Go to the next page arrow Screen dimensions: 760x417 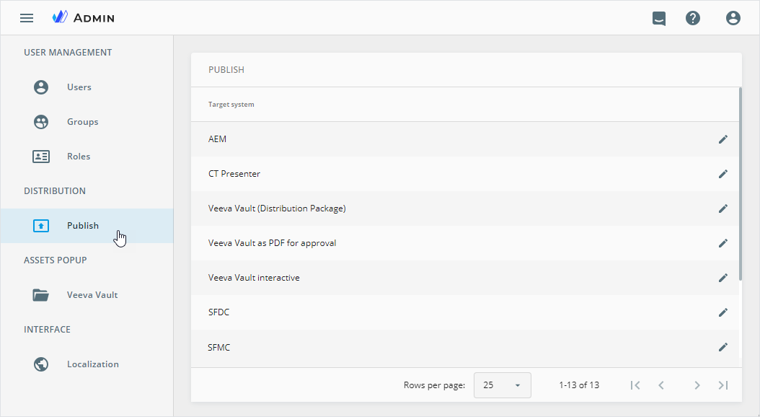pyautogui.click(x=697, y=385)
